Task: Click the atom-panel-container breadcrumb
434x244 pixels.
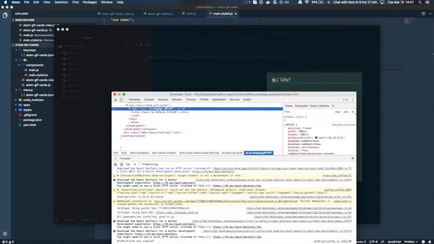Action: (x=164, y=153)
